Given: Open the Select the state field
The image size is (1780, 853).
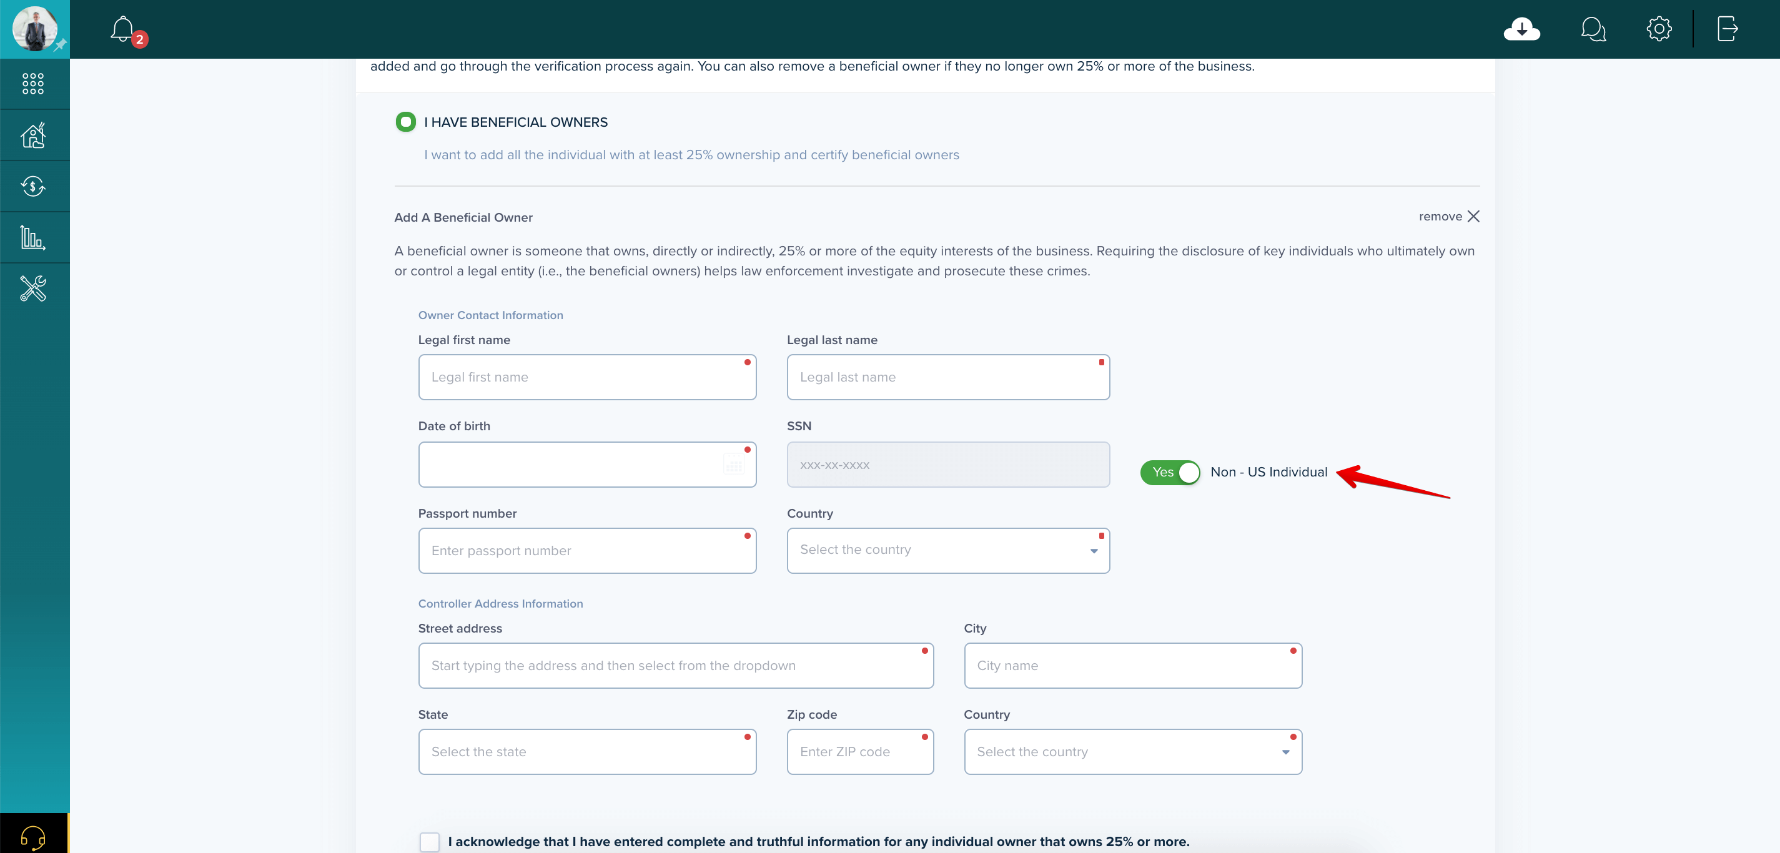Looking at the screenshot, I should pyautogui.click(x=586, y=751).
